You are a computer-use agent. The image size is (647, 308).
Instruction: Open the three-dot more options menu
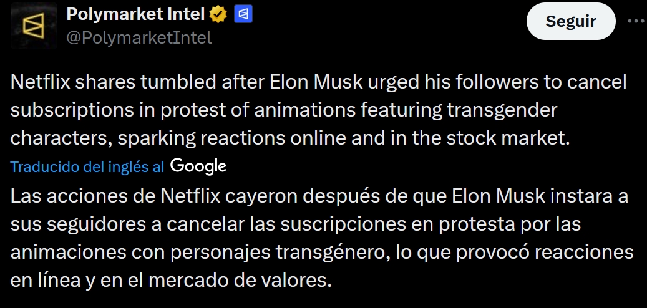click(635, 21)
